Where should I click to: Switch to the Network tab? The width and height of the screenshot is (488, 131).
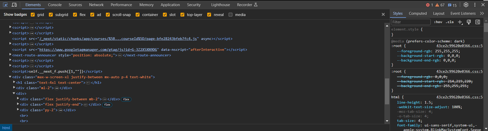pos(96,5)
